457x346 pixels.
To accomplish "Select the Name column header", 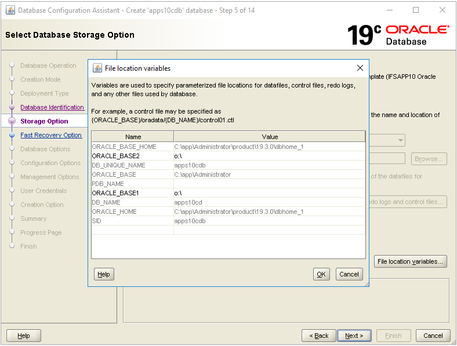I will [133, 137].
